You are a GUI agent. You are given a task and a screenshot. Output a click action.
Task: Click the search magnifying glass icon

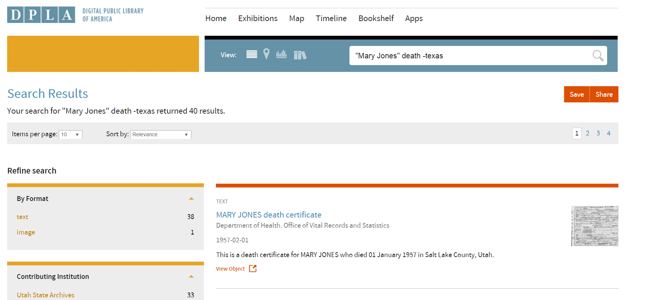coord(598,56)
